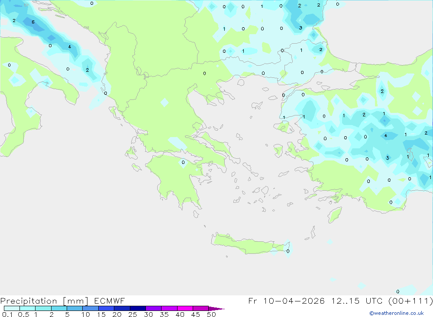Click the magenta swatch between 40 and 45
Image resolution: width=433 pixels, height=317 pixels.
pos(185,308)
